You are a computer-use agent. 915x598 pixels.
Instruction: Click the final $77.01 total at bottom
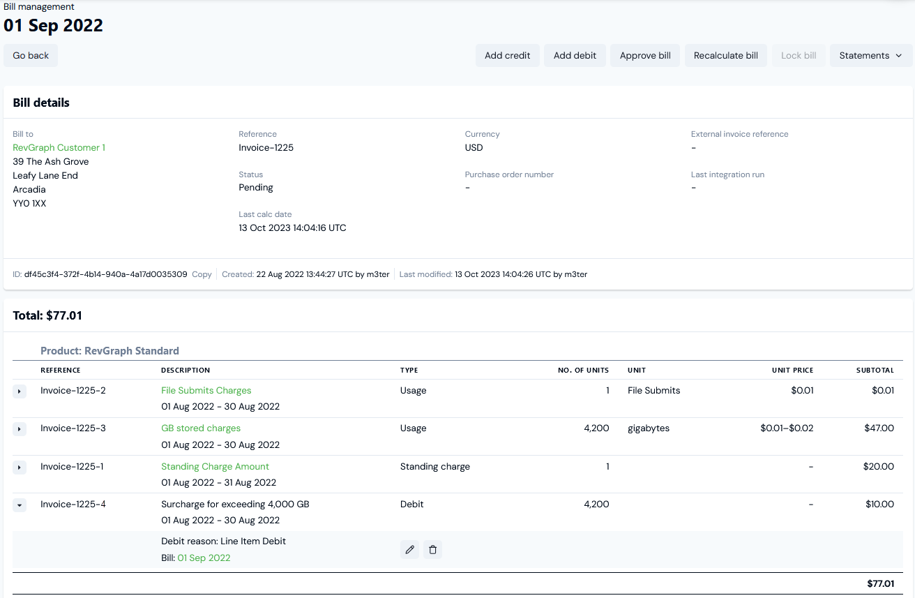(x=881, y=583)
